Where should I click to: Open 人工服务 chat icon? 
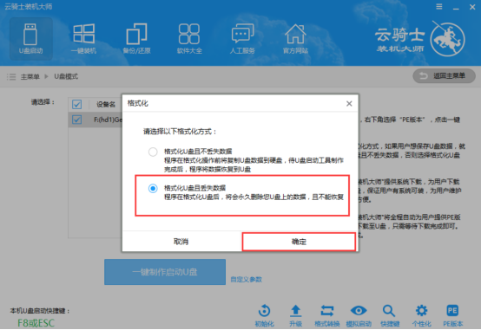coord(242,39)
